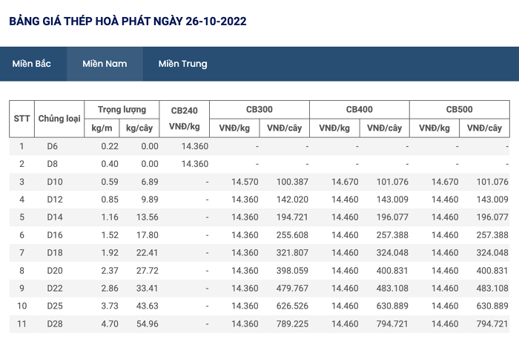Image resolution: width=519 pixels, height=342 pixels.
Task: Click the CB240 column header
Action: tap(185, 119)
